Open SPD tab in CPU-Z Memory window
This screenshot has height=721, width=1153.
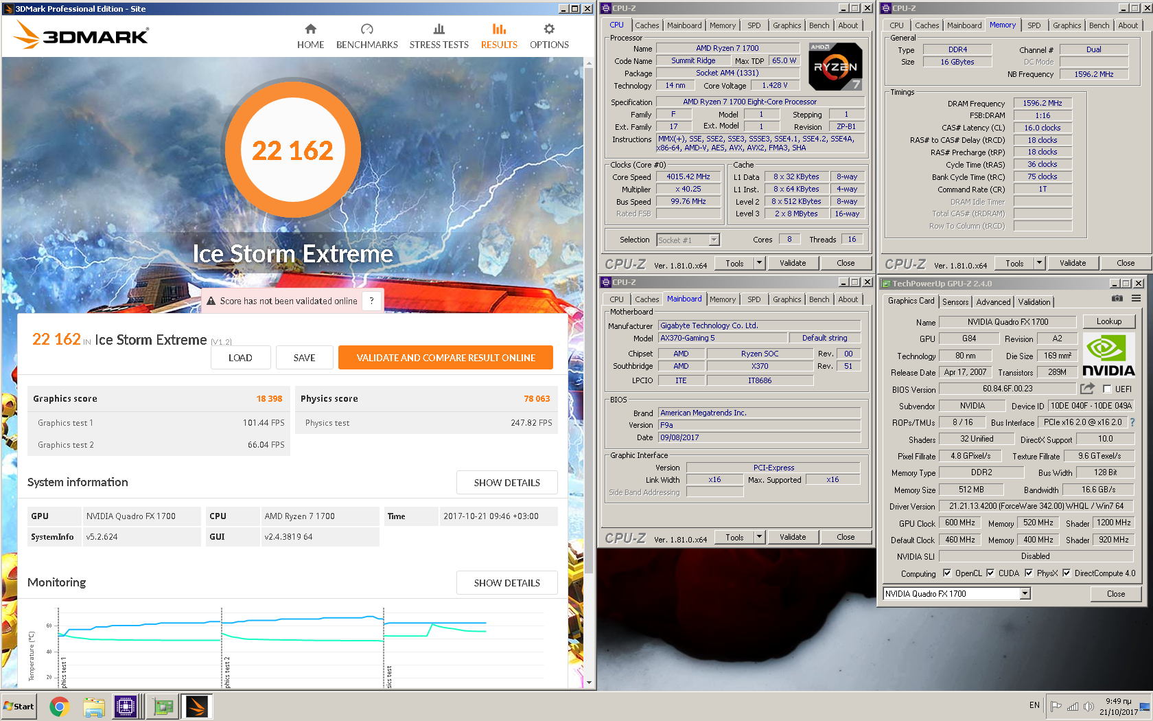(x=1034, y=25)
